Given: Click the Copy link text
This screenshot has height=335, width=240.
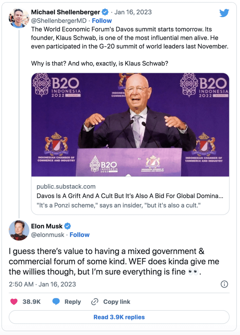Looking at the screenshot, I should tap(117, 302).
